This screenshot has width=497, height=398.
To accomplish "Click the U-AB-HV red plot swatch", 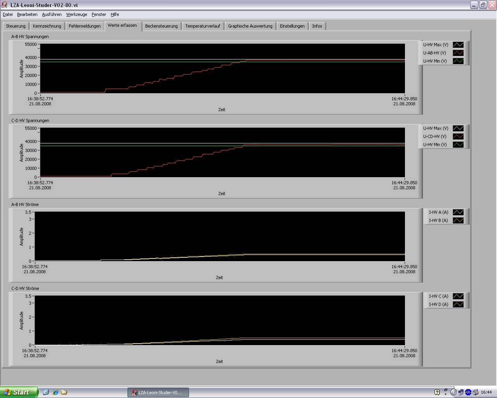I will pyautogui.click(x=458, y=53).
